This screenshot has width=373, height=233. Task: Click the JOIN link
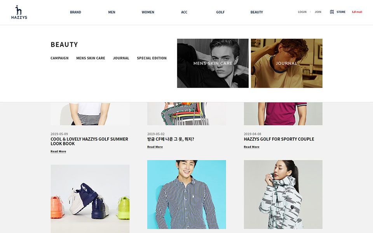click(318, 12)
